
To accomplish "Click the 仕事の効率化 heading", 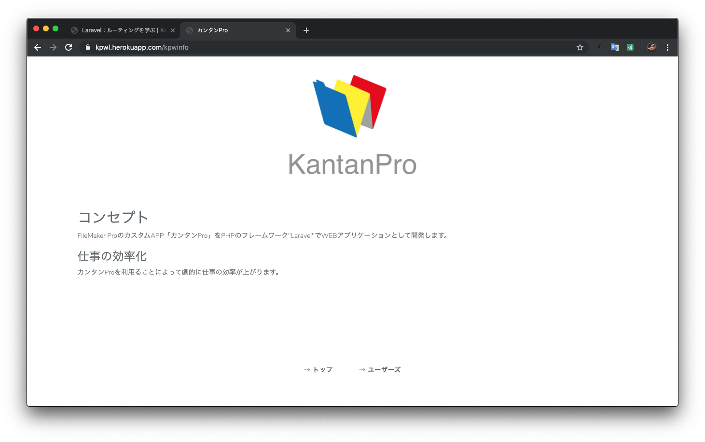I will click(x=112, y=256).
